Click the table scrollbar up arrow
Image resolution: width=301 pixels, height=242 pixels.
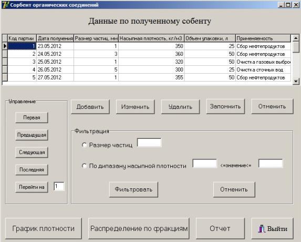click(296, 38)
